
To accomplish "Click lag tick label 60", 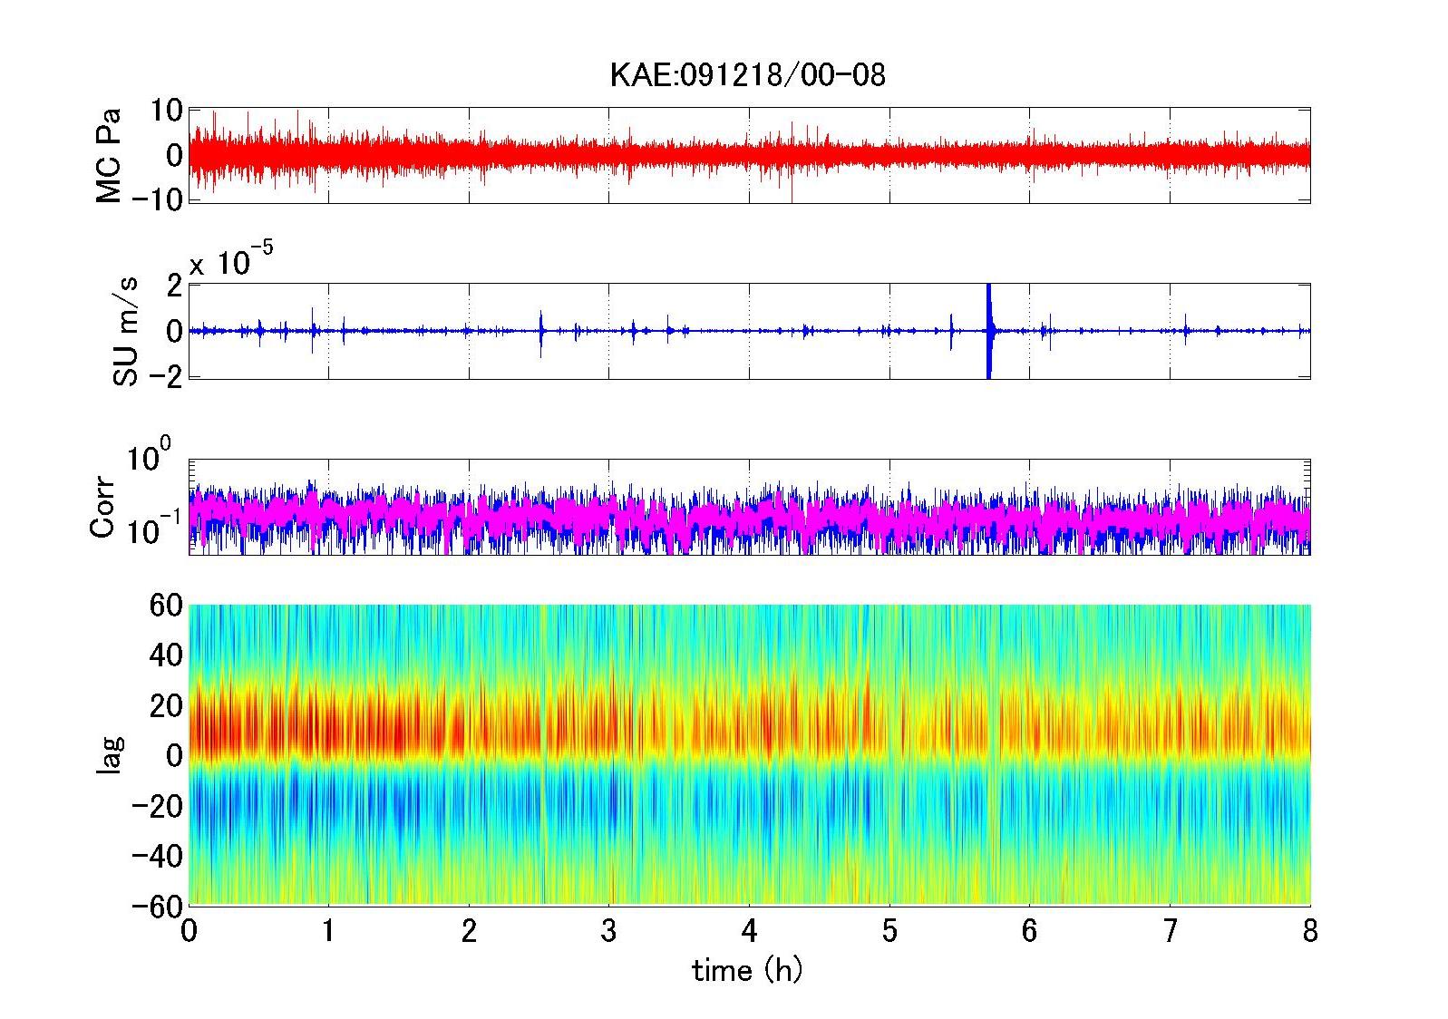I will point(166,604).
